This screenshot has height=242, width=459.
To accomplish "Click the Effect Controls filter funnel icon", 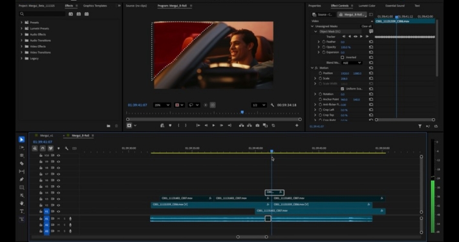I will pos(420,126).
